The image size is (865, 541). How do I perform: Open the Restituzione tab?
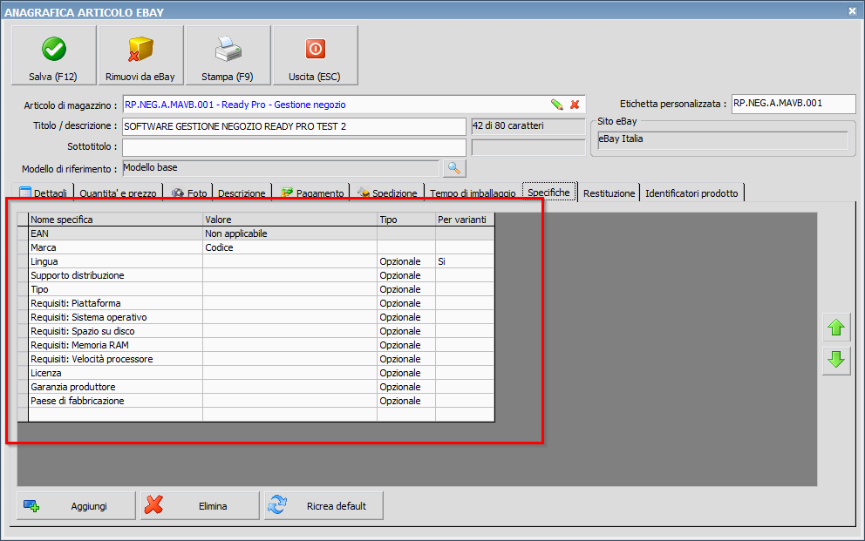[x=609, y=193]
